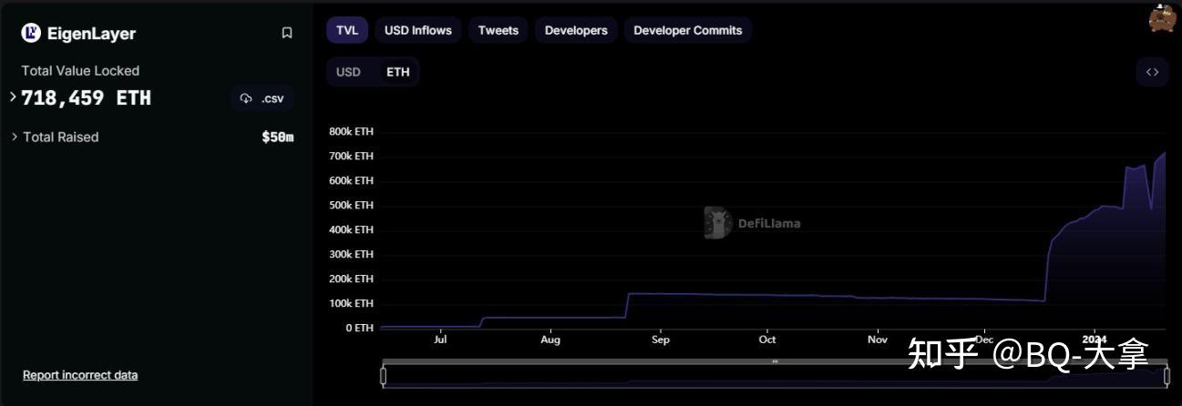
Task: Open the Report incorrect data link
Action: 80,375
